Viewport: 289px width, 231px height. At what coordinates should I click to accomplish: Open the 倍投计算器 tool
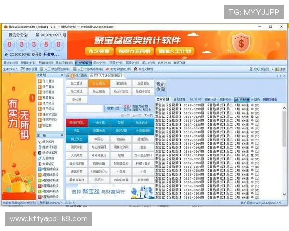point(48,153)
